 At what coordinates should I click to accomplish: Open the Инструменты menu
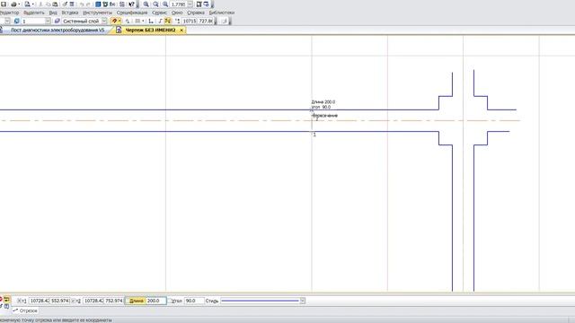(x=97, y=13)
